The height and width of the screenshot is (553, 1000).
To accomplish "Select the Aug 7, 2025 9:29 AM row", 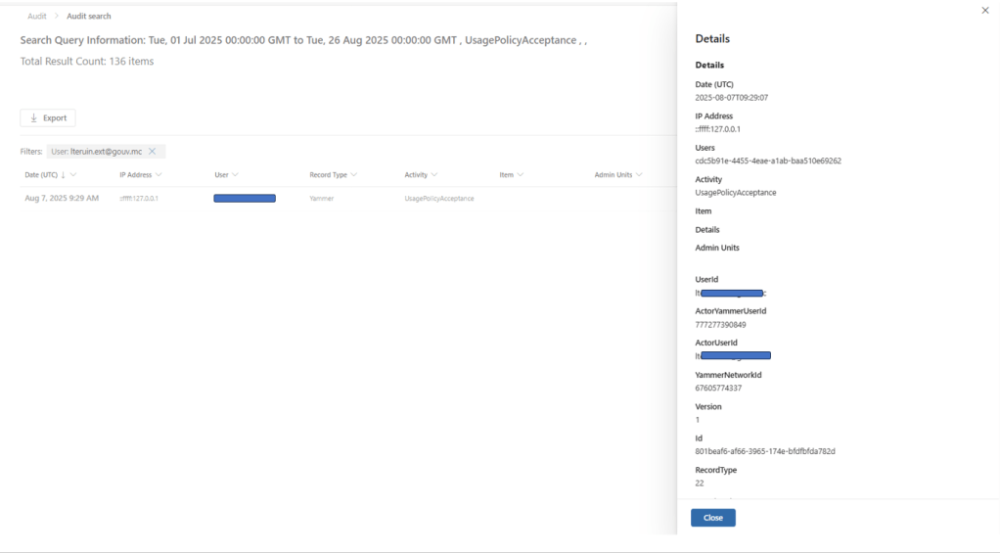I will [62, 199].
